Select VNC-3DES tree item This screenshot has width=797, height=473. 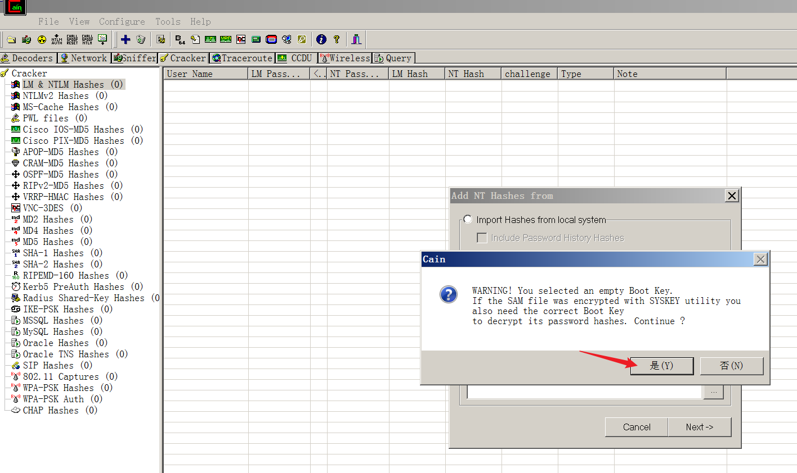tap(52, 208)
